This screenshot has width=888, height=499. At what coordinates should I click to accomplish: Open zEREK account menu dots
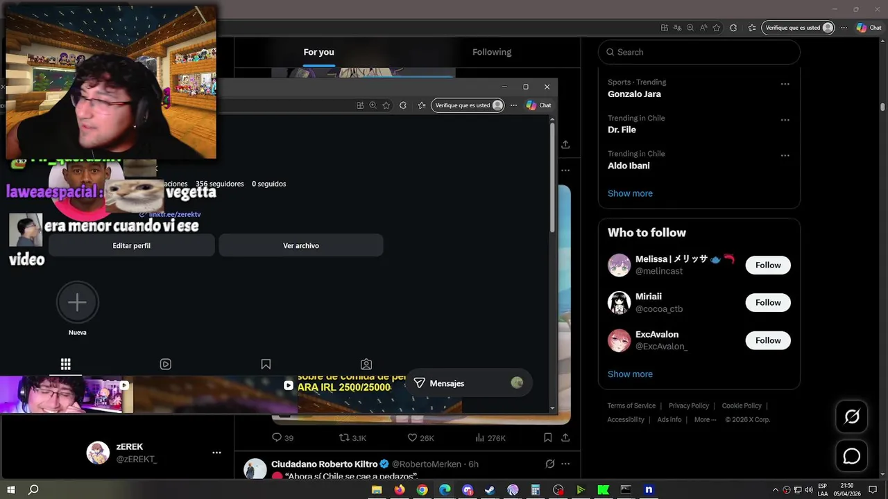pyautogui.click(x=216, y=453)
